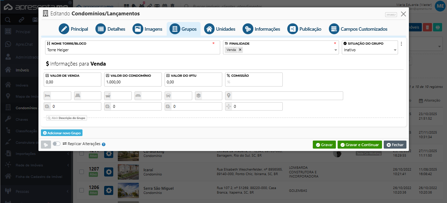Expand the Finalidade dropdown

click(x=336, y=50)
